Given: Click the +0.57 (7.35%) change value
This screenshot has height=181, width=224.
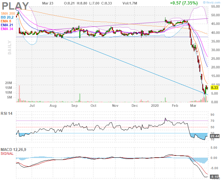Looking at the screenshot, I should (184, 3).
